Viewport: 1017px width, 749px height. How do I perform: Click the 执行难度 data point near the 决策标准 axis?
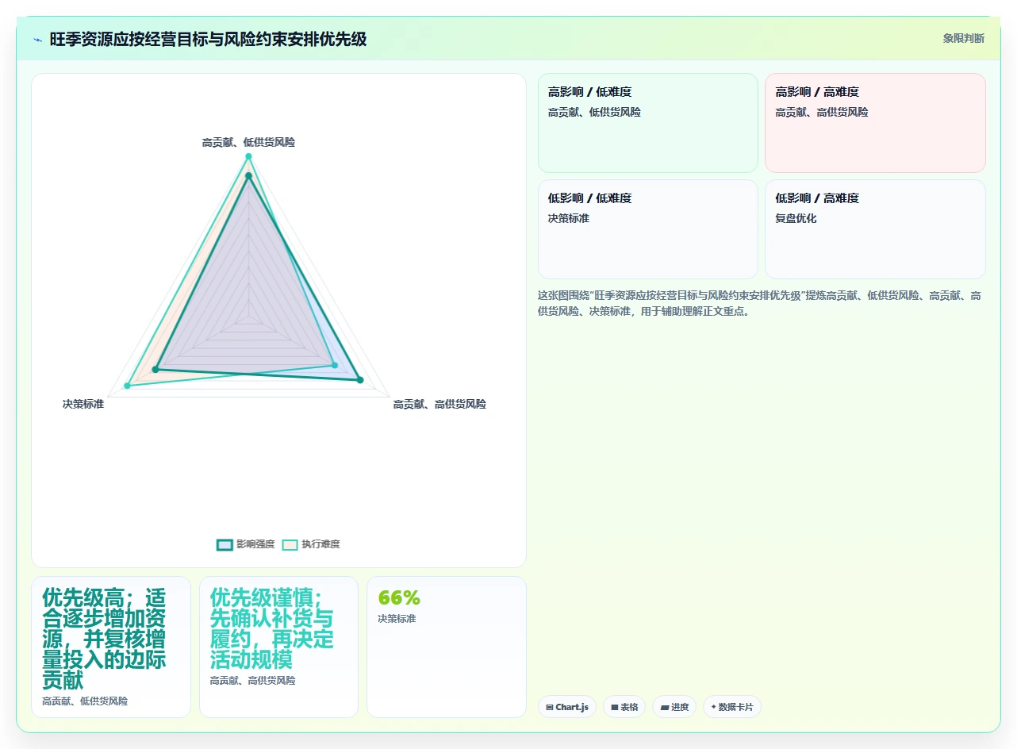coord(127,386)
